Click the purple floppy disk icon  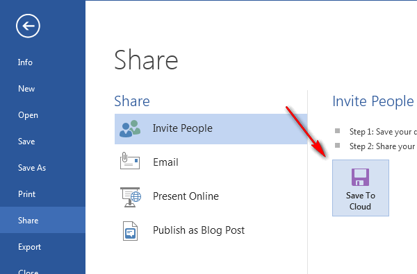pyautogui.click(x=360, y=177)
